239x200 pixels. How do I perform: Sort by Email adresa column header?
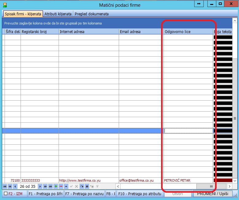tap(141, 31)
